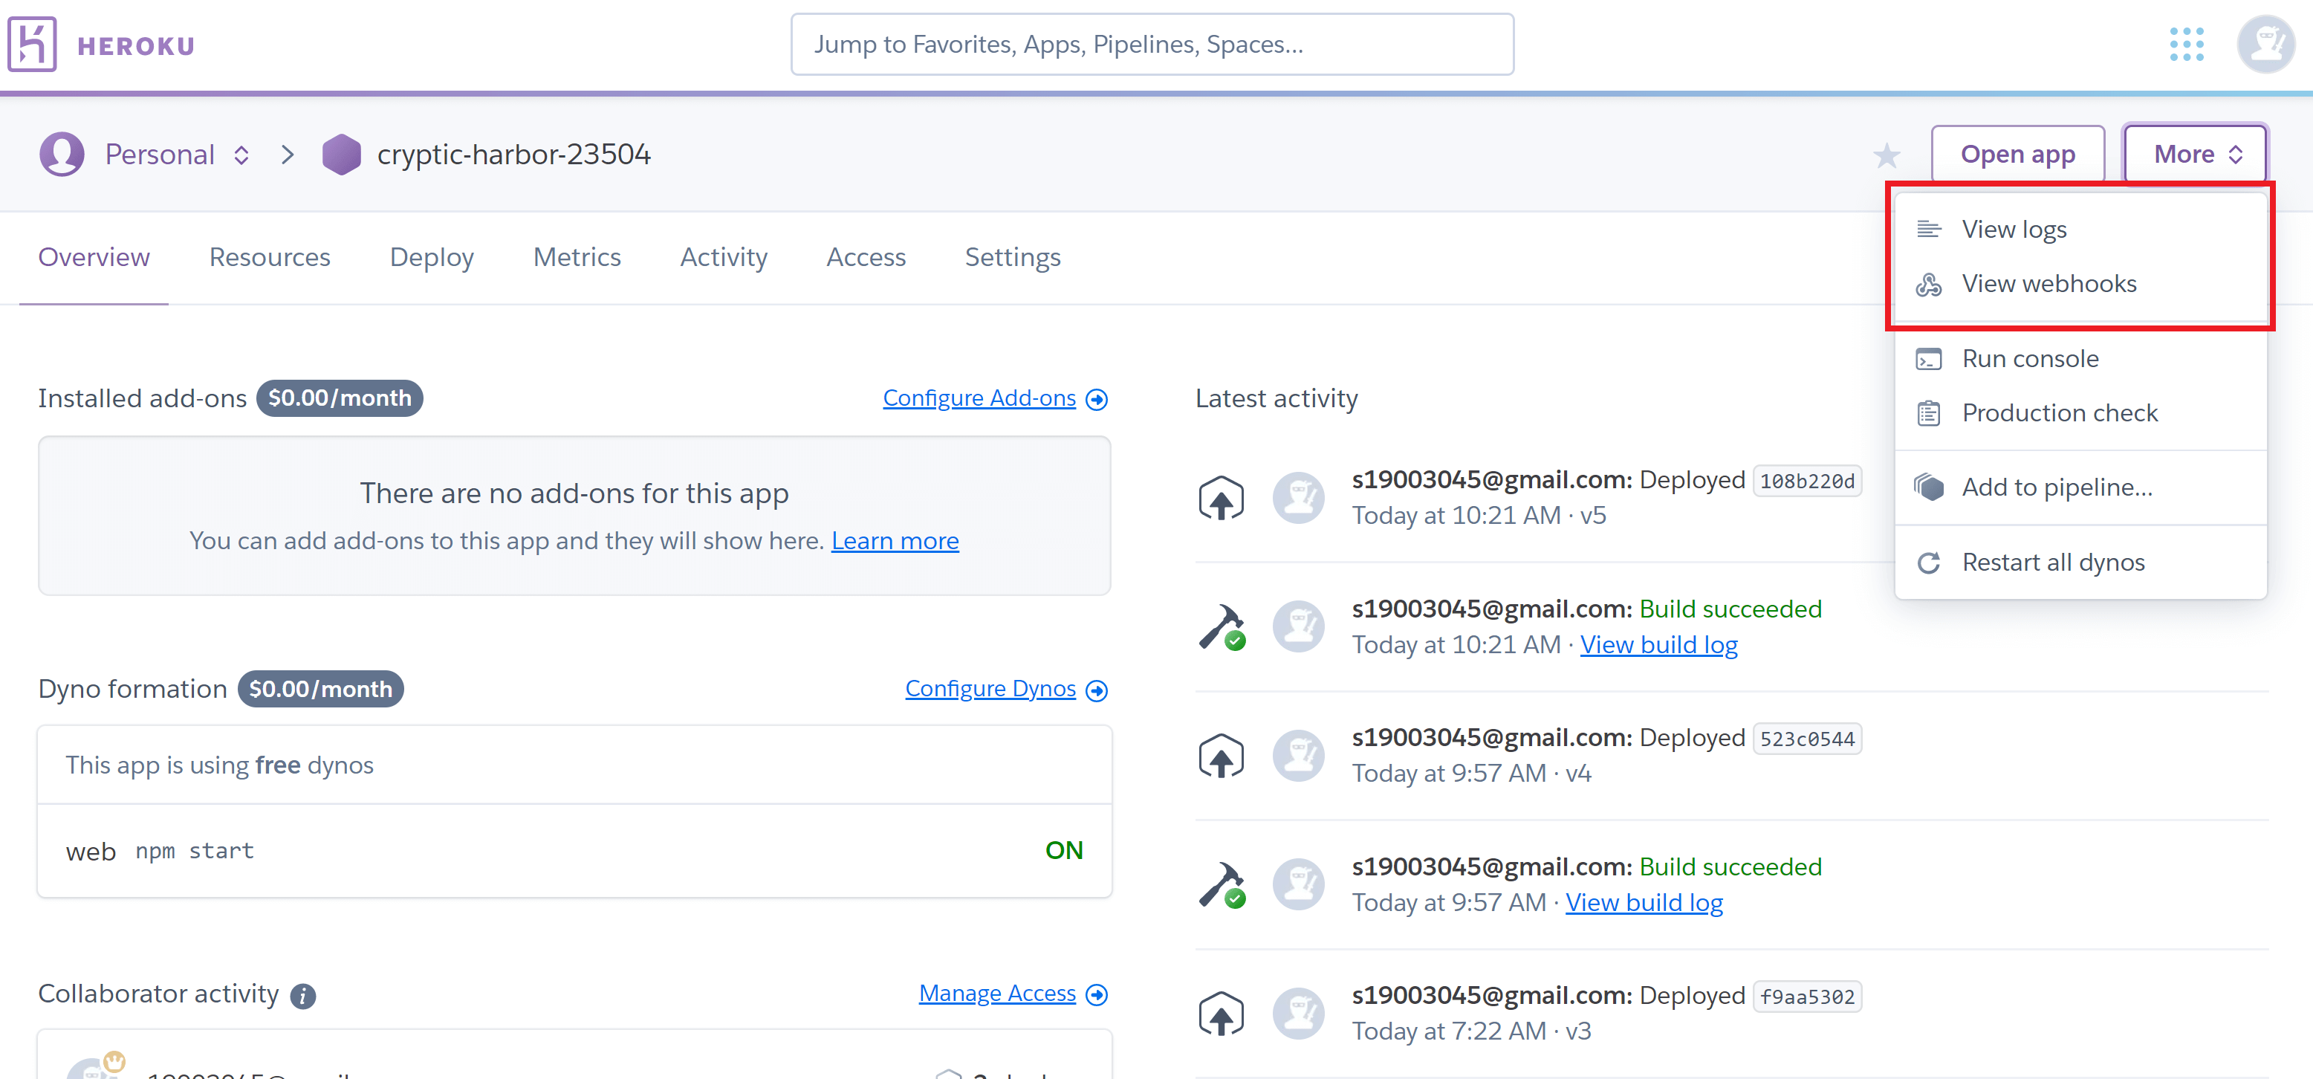Open View build log at 9:57 AM

point(1644,903)
